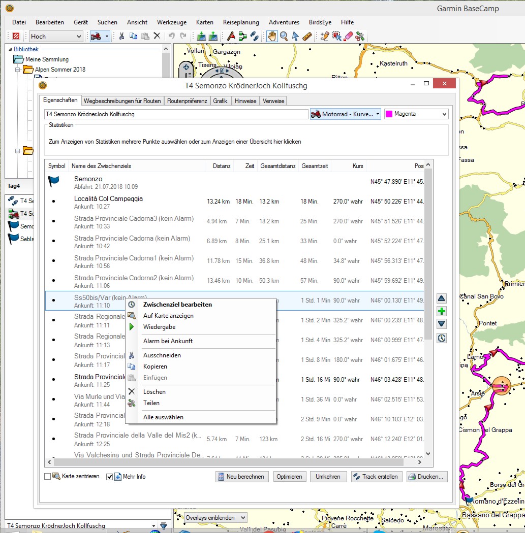Collapse the second folder tree node

click(x=17, y=151)
